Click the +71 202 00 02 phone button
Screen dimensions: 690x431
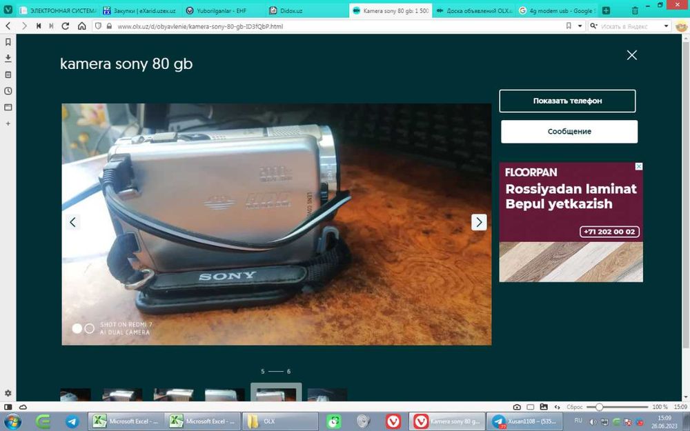609,232
